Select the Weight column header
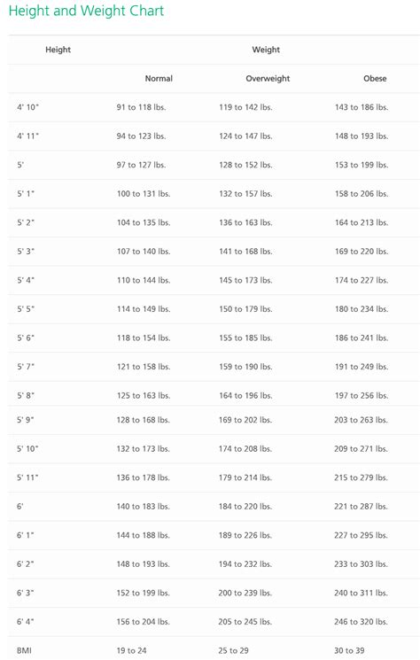Image resolution: width=420 pixels, height=660 pixels. [x=266, y=50]
